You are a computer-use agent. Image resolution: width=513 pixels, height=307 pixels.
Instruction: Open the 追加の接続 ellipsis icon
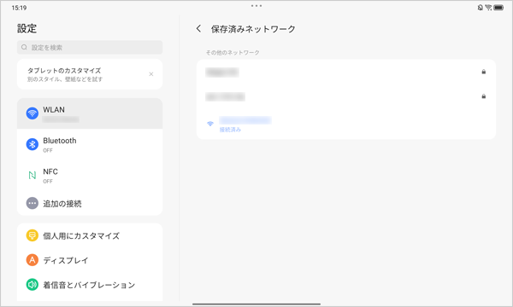32,203
